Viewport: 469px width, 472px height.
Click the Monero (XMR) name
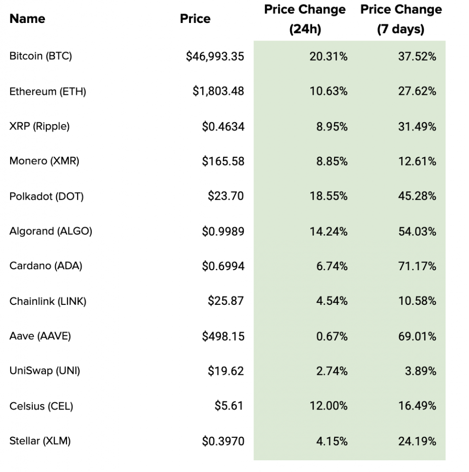pyautogui.click(x=44, y=161)
